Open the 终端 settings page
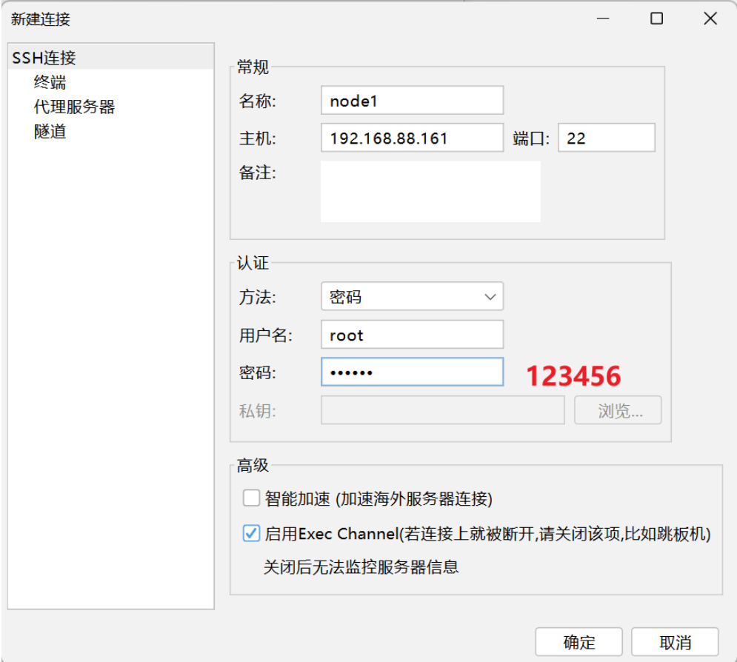737x662 pixels. coord(50,82)
